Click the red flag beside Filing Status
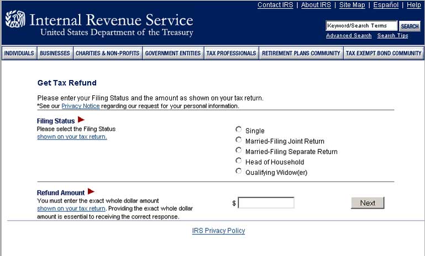 pyautogui.click(x=81, y=120)
